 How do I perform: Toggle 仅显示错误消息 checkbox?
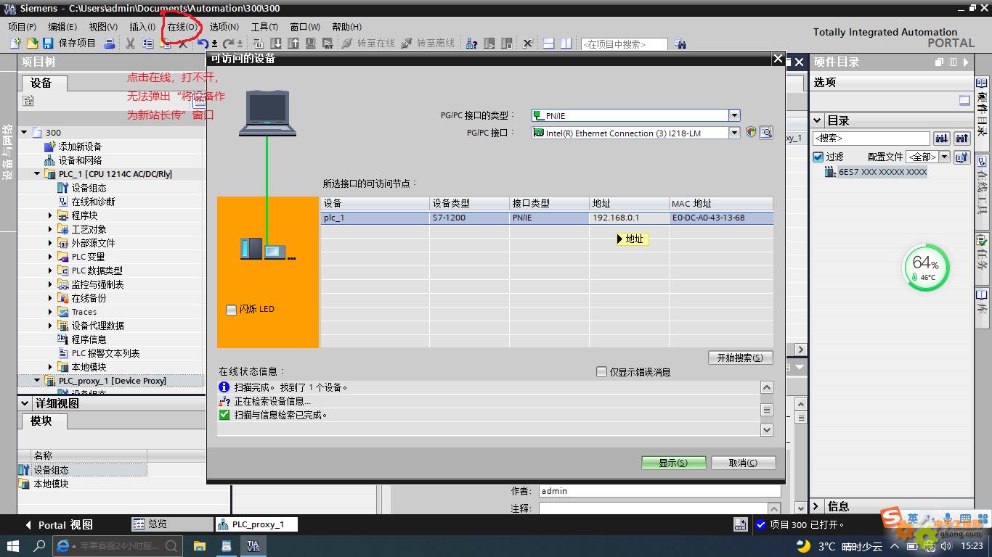(x=601, y=372)
